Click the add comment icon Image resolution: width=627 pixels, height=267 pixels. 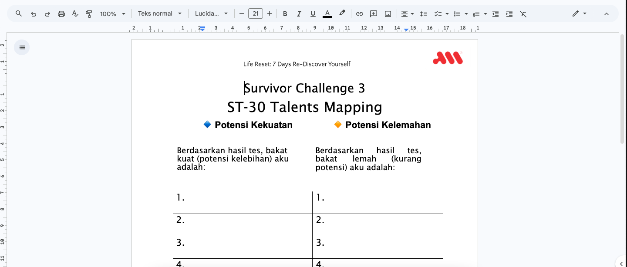pyautogui.click(x=374, y=14)
